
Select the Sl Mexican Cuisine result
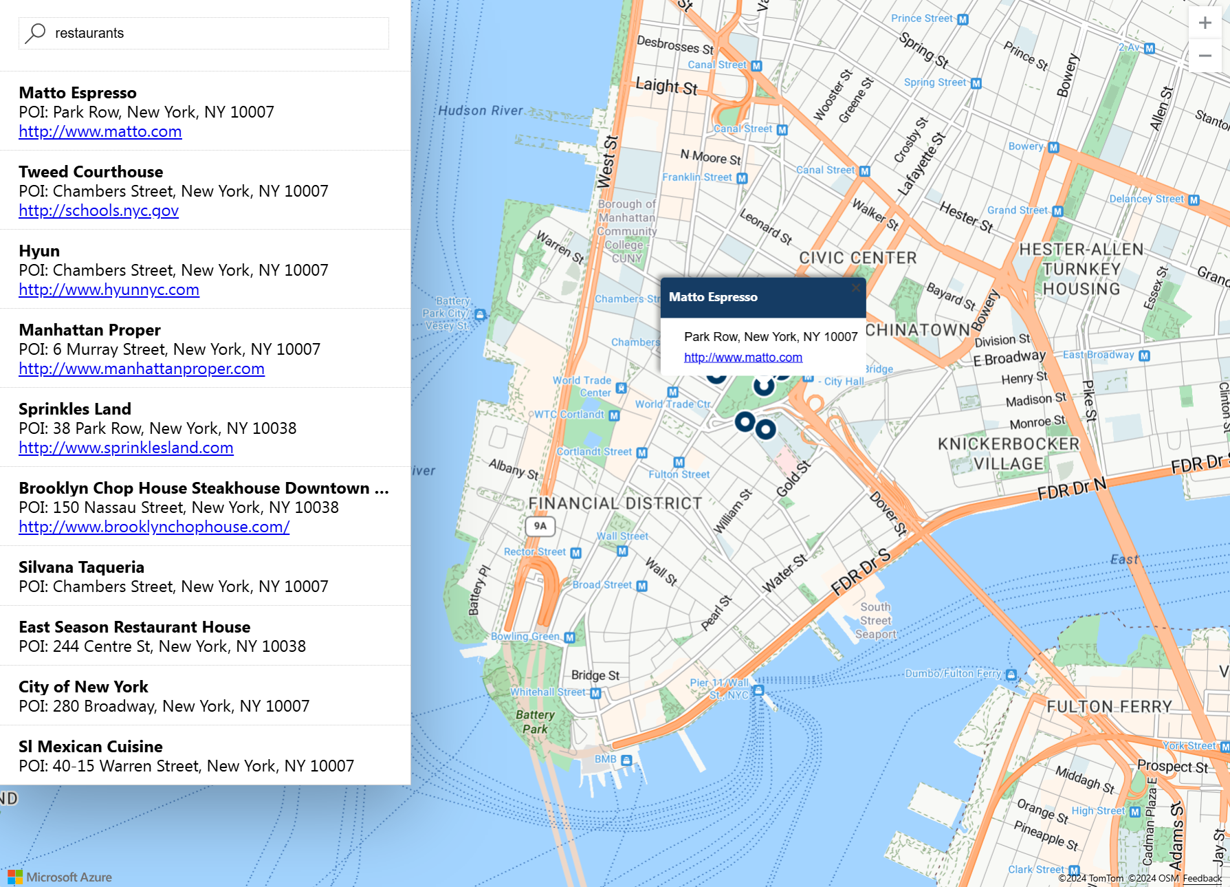[x=90, y=747]
